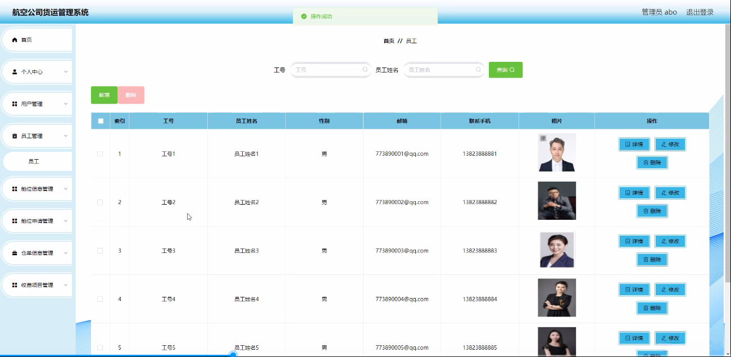Select the 员工 submenu item
The image size is (731, 357).
click(38, 161)
